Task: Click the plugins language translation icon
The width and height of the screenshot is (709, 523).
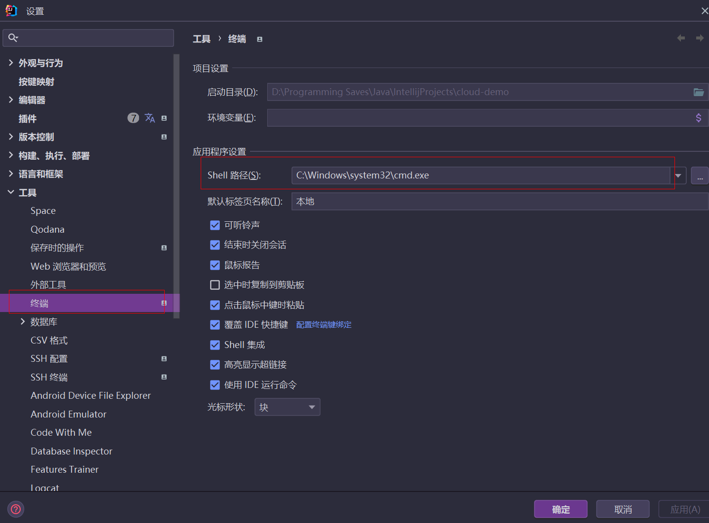Action: point(150,118)
